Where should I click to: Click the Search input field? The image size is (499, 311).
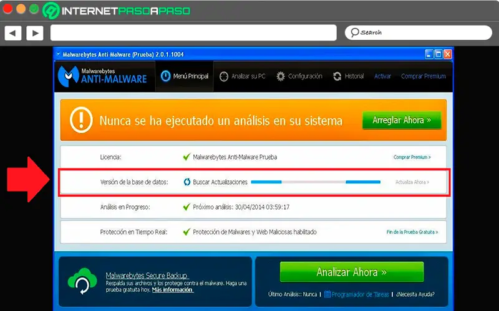418,32
